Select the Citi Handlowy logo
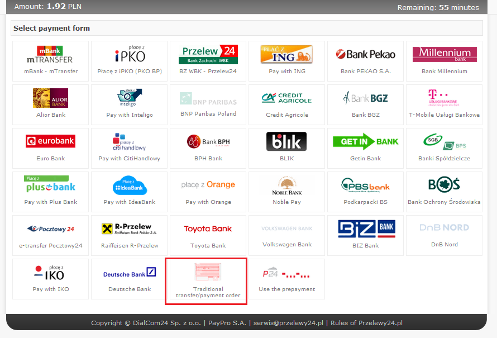 (x=129, y=142)
